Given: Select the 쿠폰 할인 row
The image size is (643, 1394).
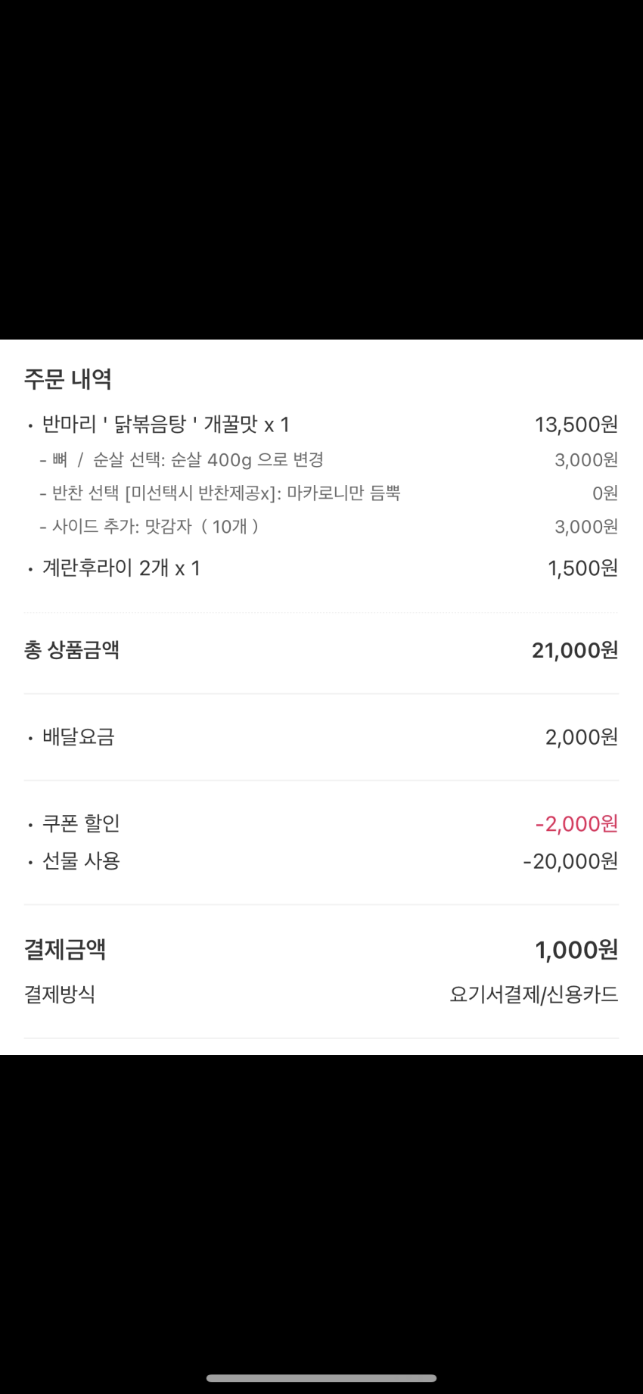Looking at the screenshot, I should click(x=321, y=823).
